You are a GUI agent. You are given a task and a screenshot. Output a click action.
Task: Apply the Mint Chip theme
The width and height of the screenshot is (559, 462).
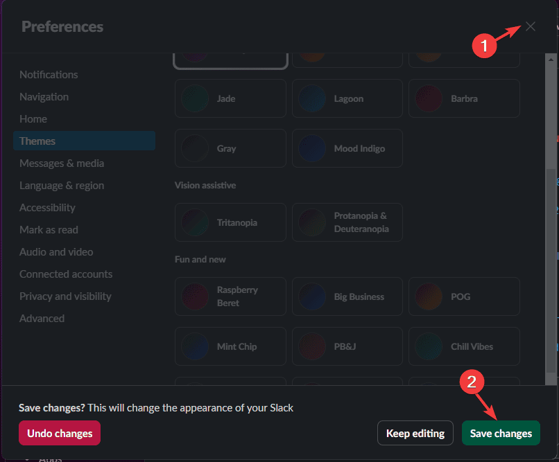[230, 346]
